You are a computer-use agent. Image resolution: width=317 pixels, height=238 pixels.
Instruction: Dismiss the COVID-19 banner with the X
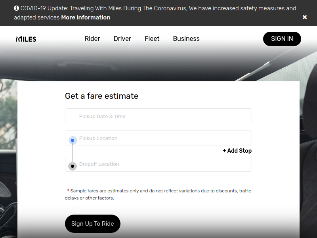pos(305,17)
